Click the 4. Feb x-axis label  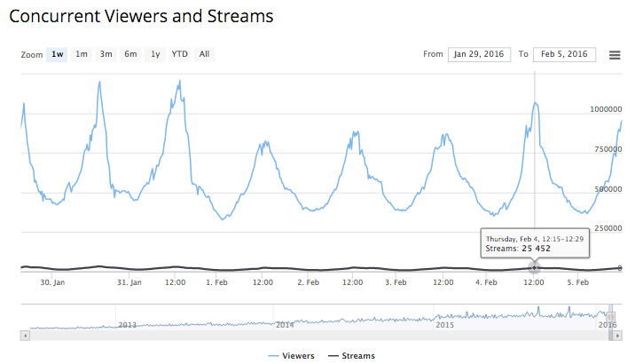486,282
